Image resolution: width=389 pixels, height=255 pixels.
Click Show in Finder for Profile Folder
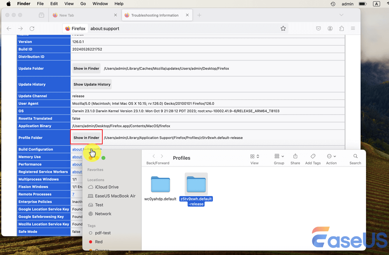pos(86,137)
